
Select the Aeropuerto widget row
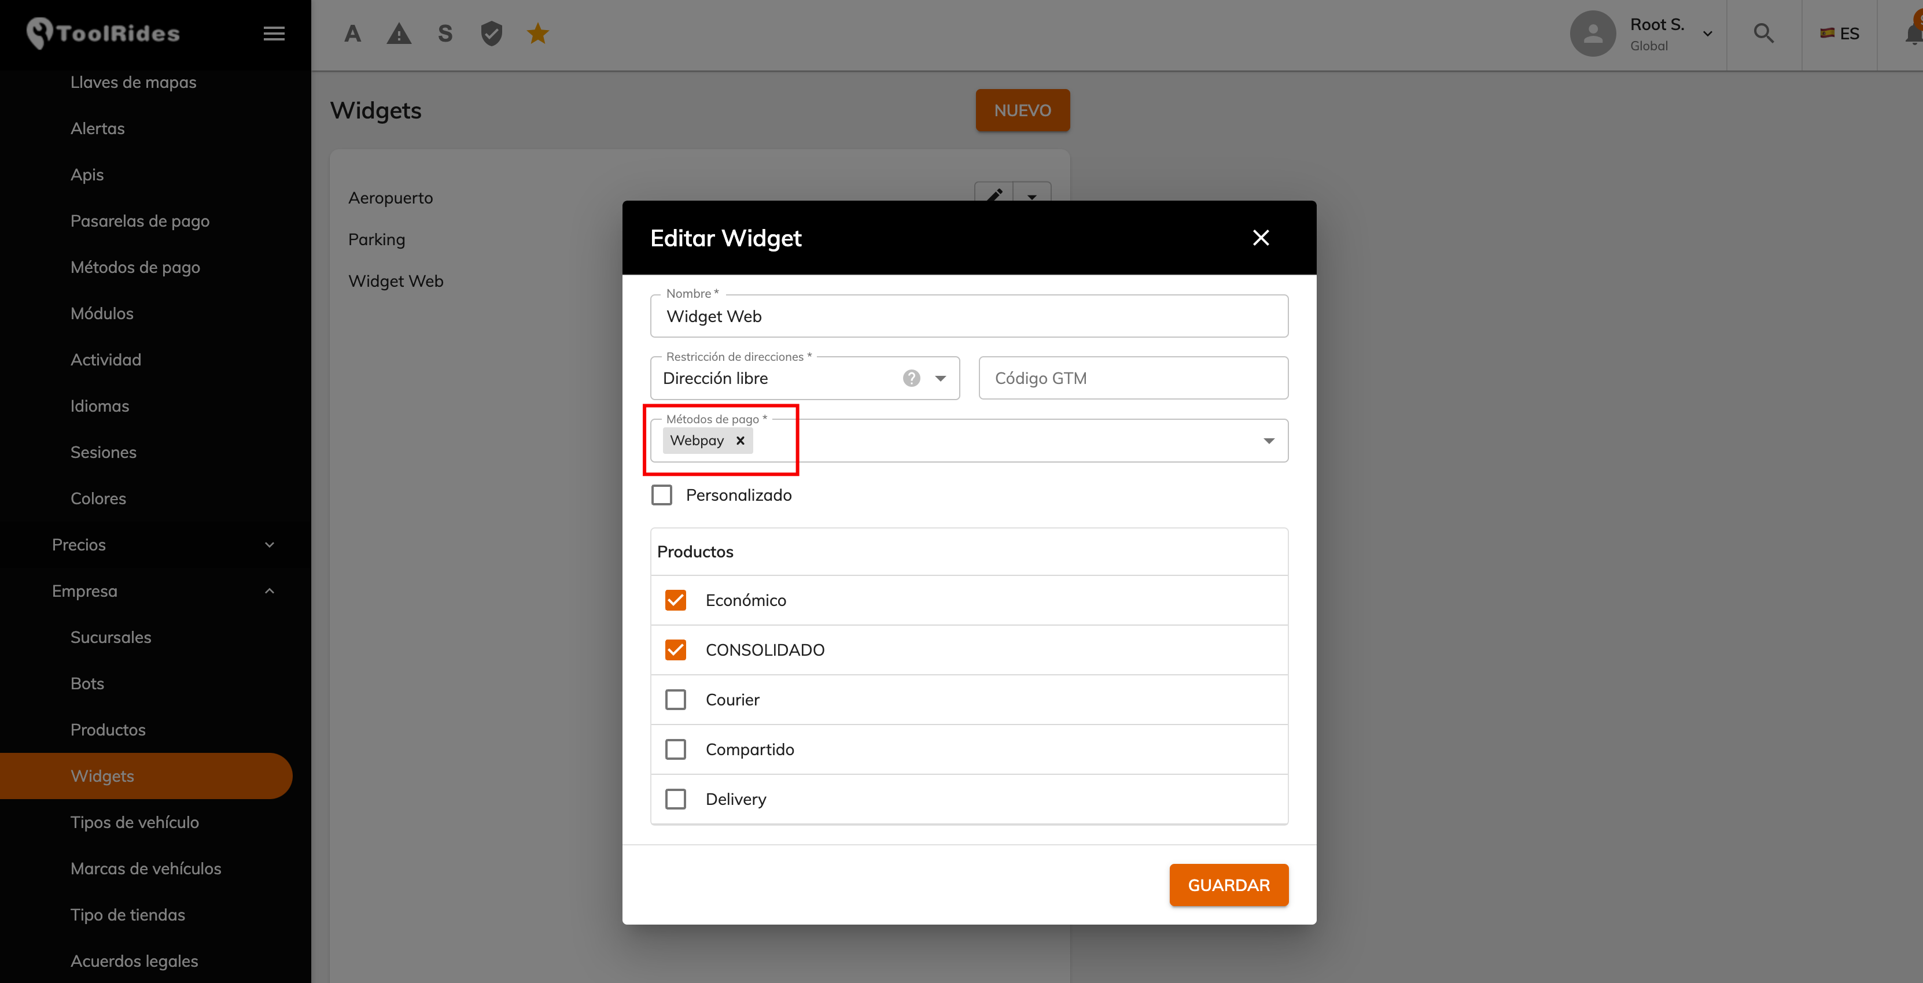391,198
